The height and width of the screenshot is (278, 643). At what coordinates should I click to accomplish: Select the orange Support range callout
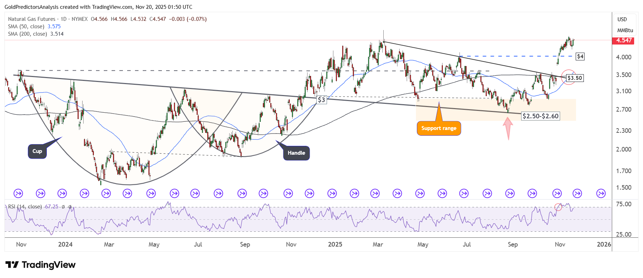click(439, 128)
